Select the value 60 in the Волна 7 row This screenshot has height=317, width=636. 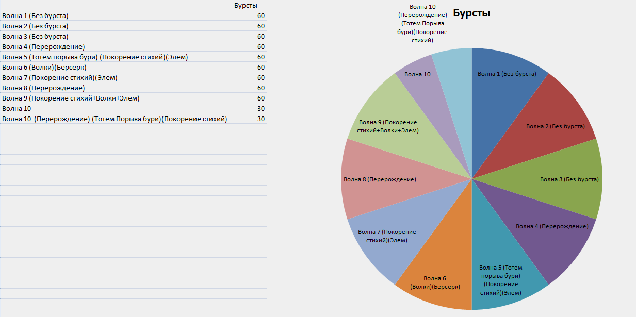pos(250,77)
